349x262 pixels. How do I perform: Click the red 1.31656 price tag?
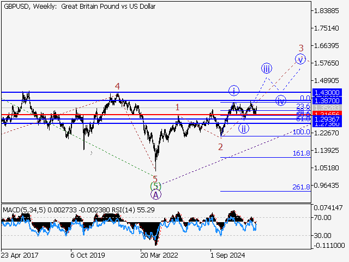pyautogui.click(x=327, y=115)
